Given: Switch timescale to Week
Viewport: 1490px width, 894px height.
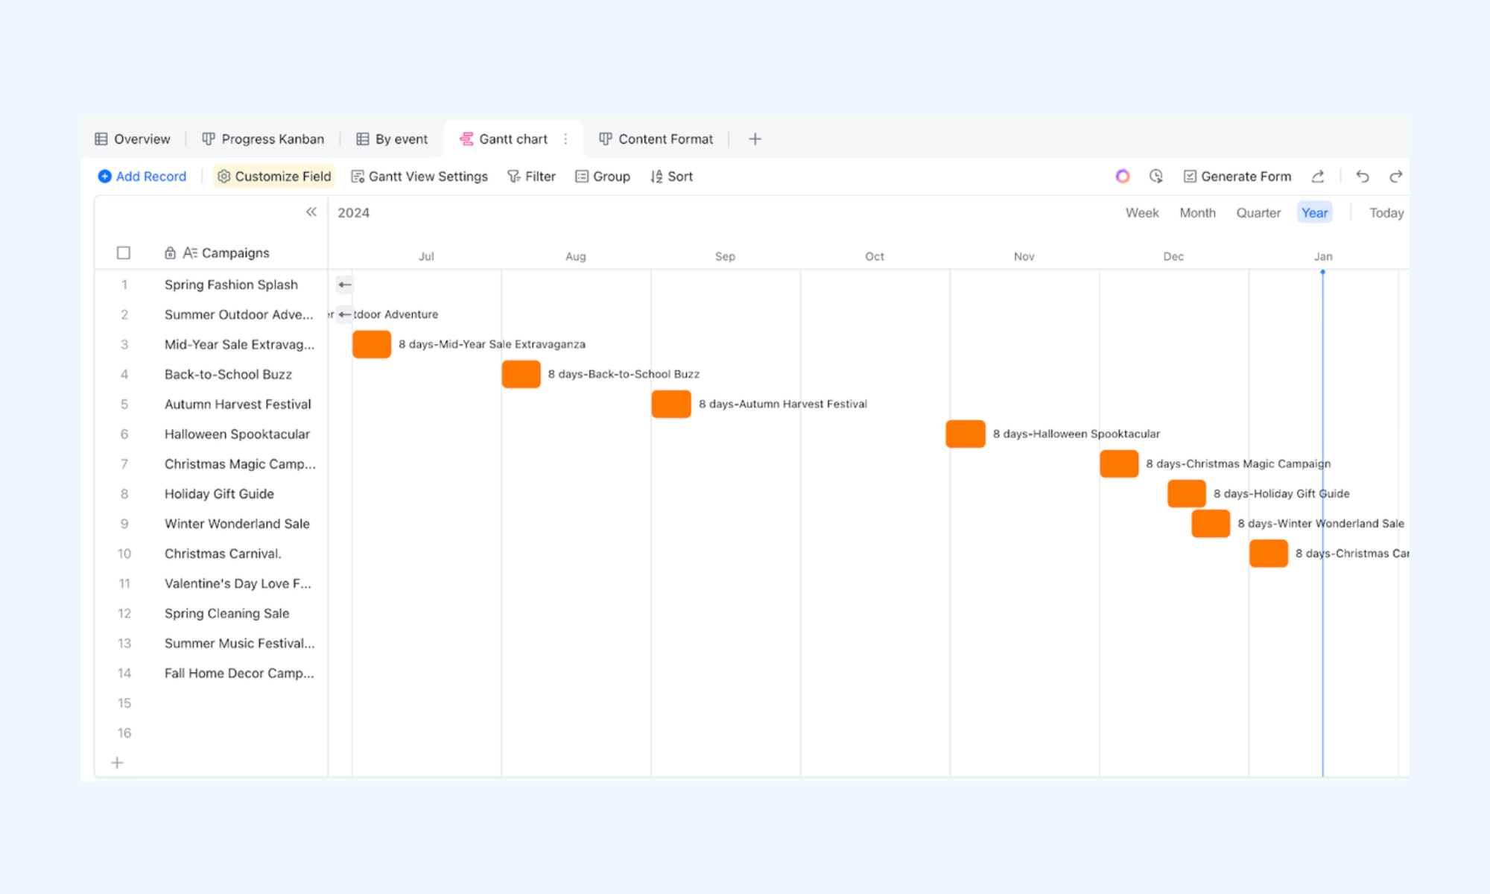Looking at the screenshot, I should tap(1142, 213).
